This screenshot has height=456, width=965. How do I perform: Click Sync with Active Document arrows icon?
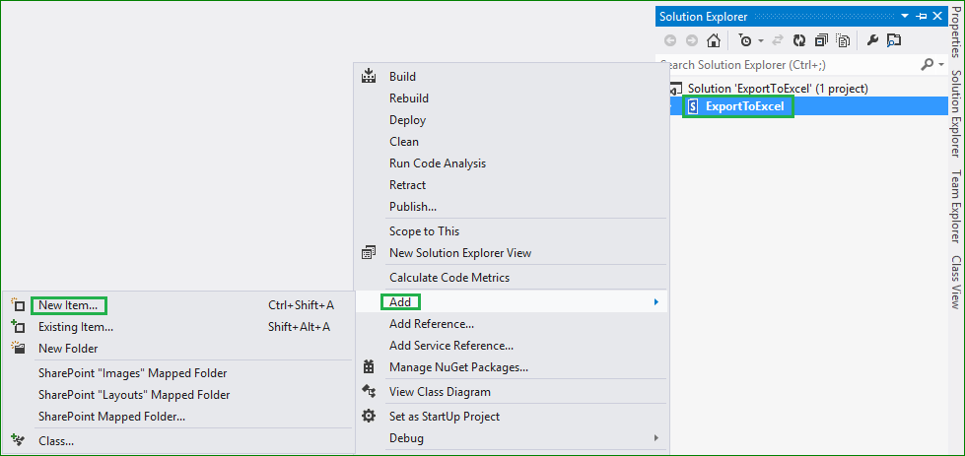tap(778, 40)
